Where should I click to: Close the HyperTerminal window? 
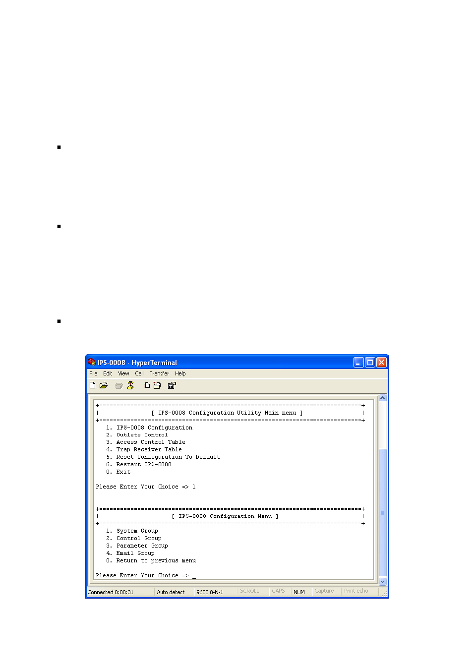pyautogui.click(x=381, y=363)
